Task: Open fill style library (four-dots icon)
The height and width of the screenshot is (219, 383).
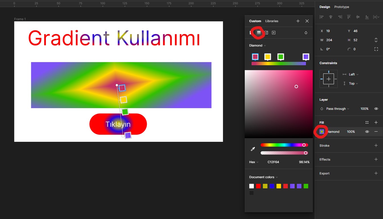Action: click(367, 123)
